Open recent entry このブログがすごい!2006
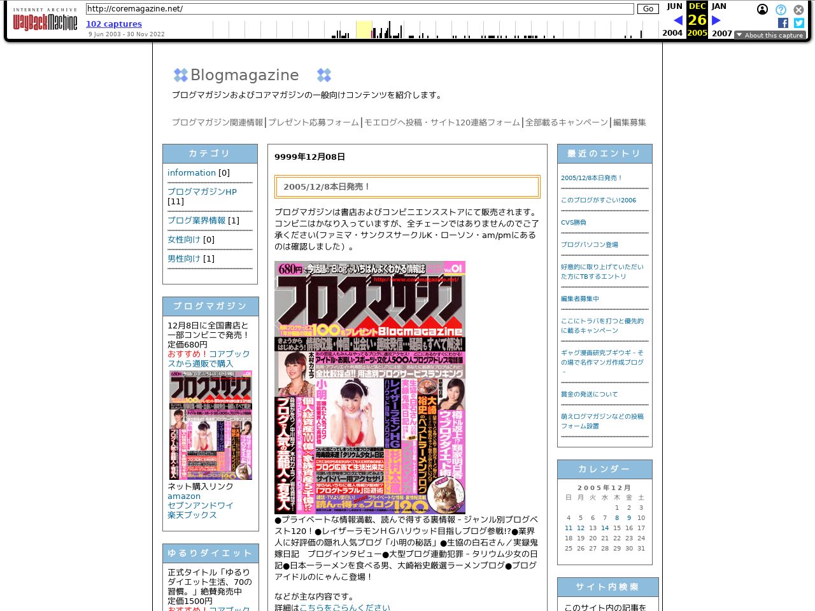The width and height of the screenshot is (815, 611). click(x=598, y=200)
